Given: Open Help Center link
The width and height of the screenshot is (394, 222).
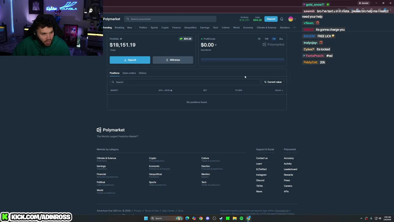Looking at the screenshot, I should coord(168,211).
